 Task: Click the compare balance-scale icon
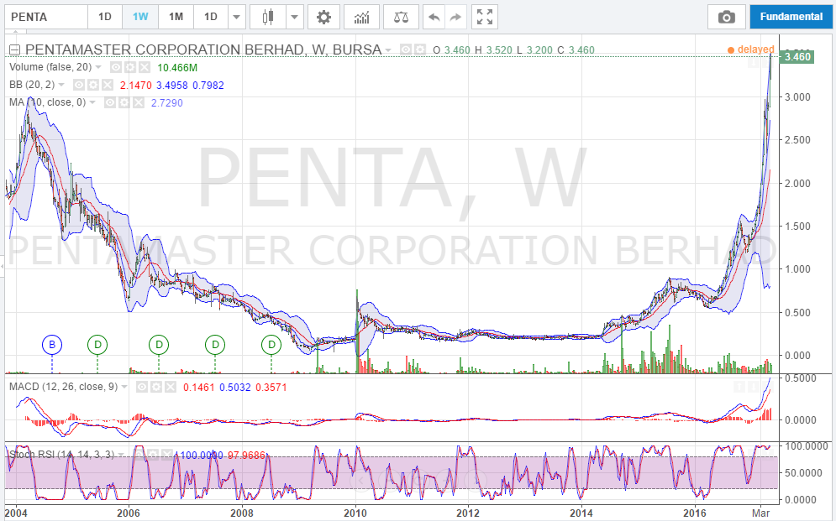pyautogui.click(x=401, y=17)
